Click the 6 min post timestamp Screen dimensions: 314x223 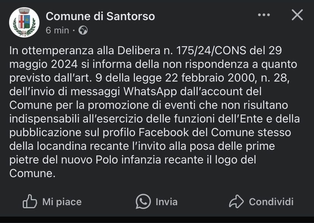[x=57, y=30]
